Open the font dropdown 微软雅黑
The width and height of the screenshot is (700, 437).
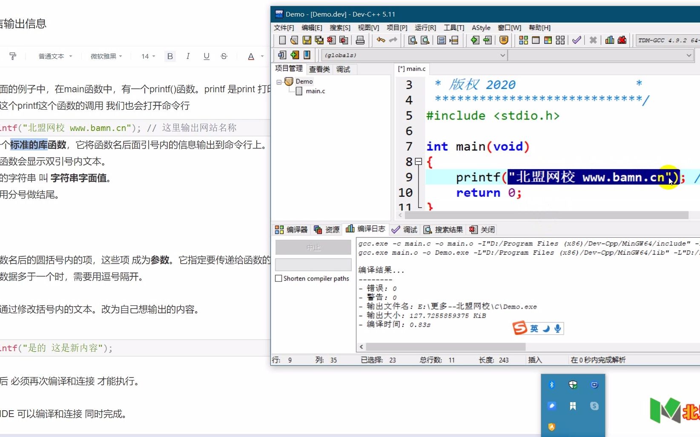pyautogui.click(x=106, y=56)
